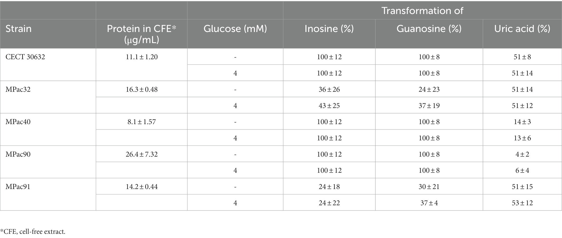Viewport: 562px width, 238px height.
Task: Select the 37 ± 4 guanosine value
Action: 429,203
